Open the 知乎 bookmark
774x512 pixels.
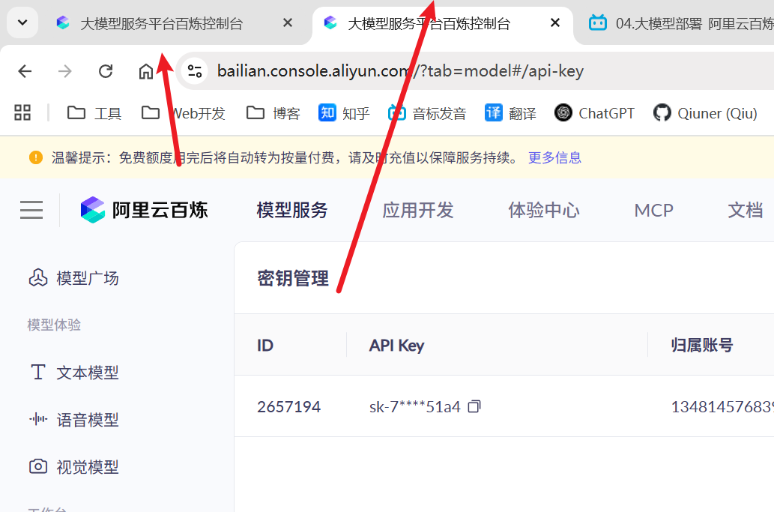[344, 113]
